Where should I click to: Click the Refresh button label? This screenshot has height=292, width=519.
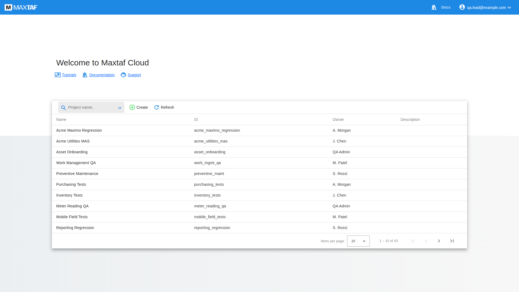(167, 107)
